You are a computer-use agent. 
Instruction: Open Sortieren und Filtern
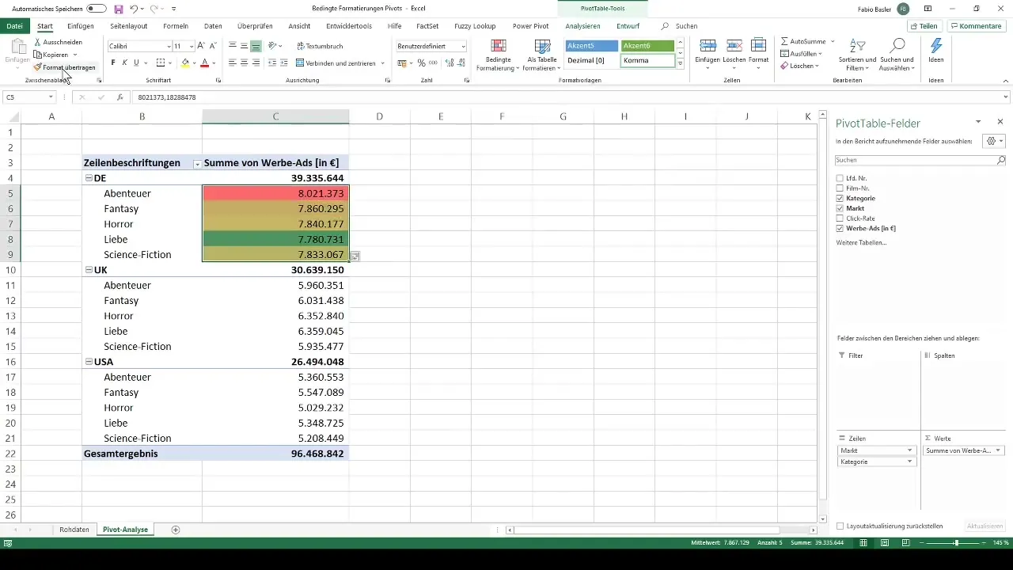tap(858, 55)
